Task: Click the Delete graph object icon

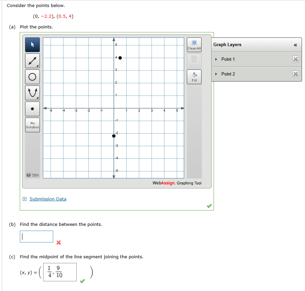Action: pos(194,60)
